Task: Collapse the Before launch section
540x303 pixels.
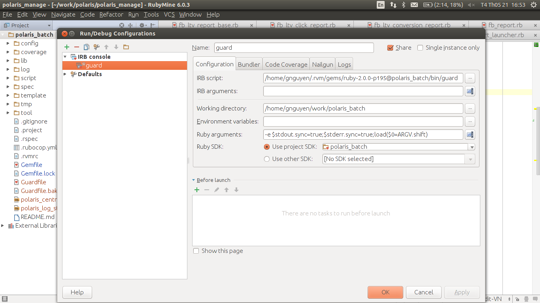Action: [194, 180]
